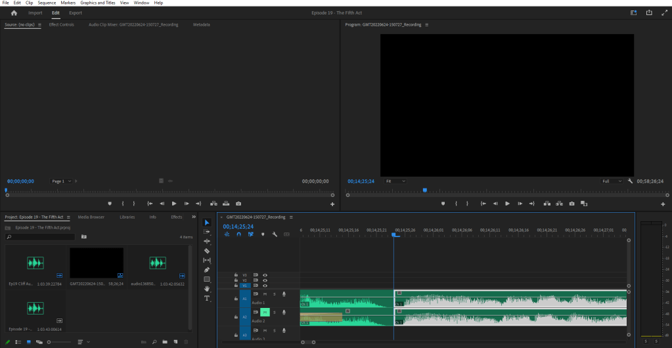Viewport: 672px width, 348px height.
Task: Select the Type tool
Action: (x=207, y=298)
